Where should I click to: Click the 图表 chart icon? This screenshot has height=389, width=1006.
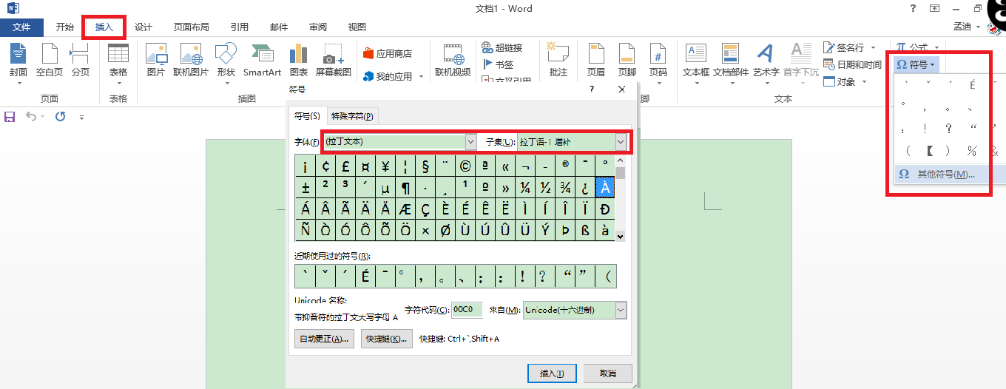pos(299,60)
